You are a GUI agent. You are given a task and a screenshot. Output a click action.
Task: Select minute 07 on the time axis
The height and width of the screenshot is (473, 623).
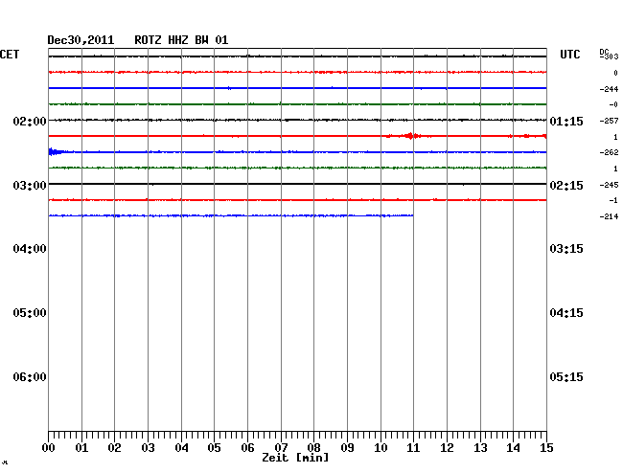point(281,448)
